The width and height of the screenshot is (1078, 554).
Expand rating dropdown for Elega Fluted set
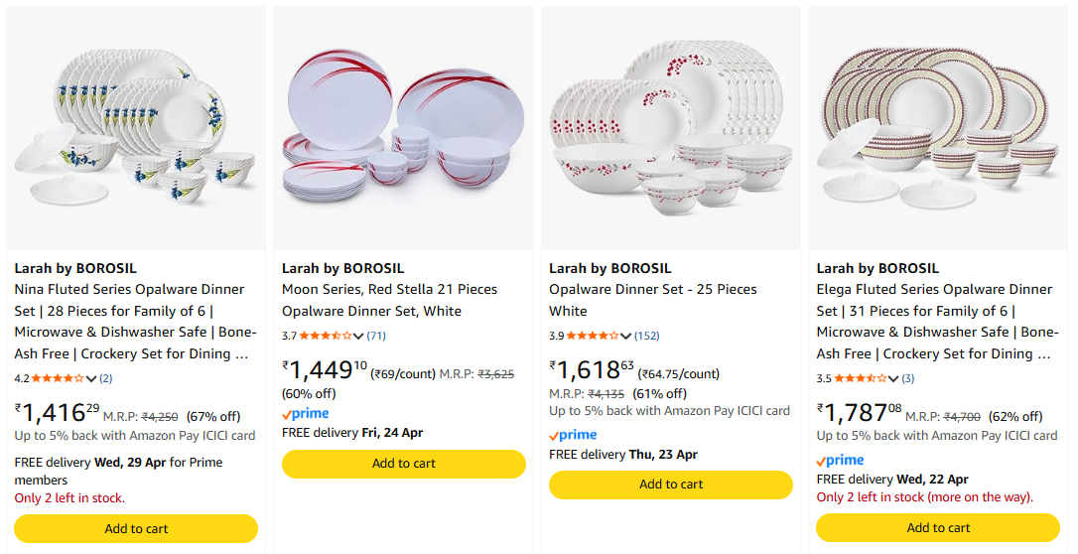pos(893,378)
